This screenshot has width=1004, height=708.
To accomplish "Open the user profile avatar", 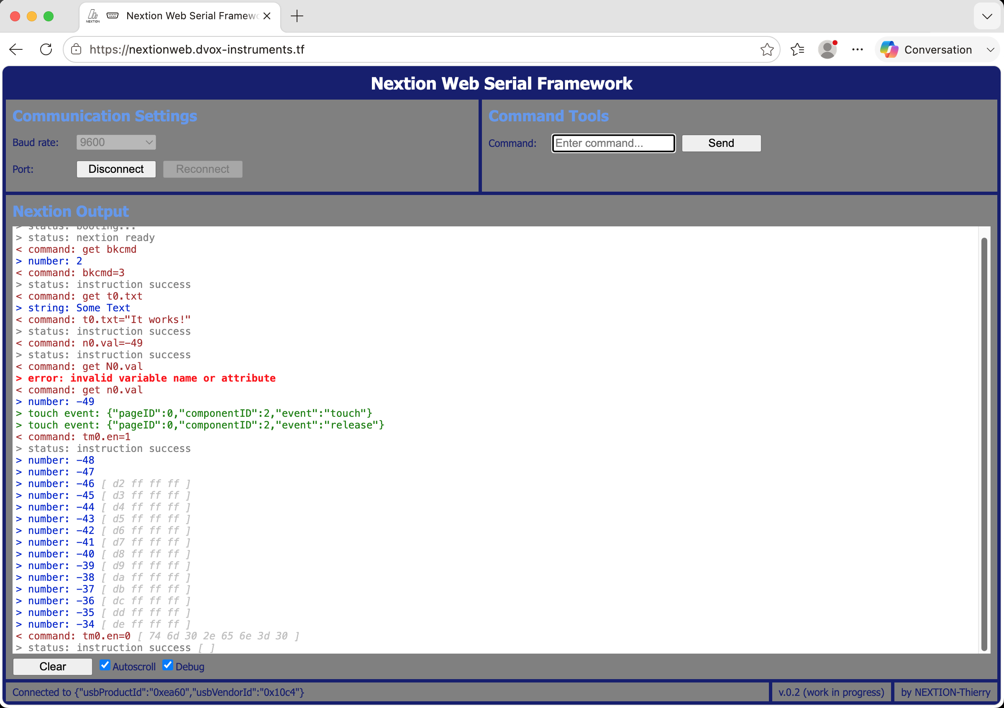I will point(827,49).
